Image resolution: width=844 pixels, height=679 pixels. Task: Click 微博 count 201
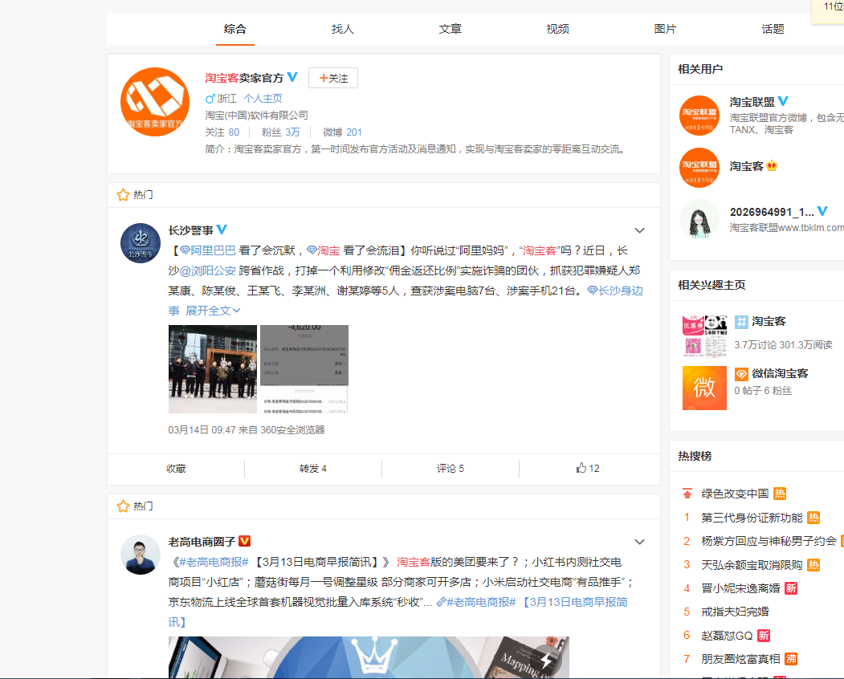point(353,132)
